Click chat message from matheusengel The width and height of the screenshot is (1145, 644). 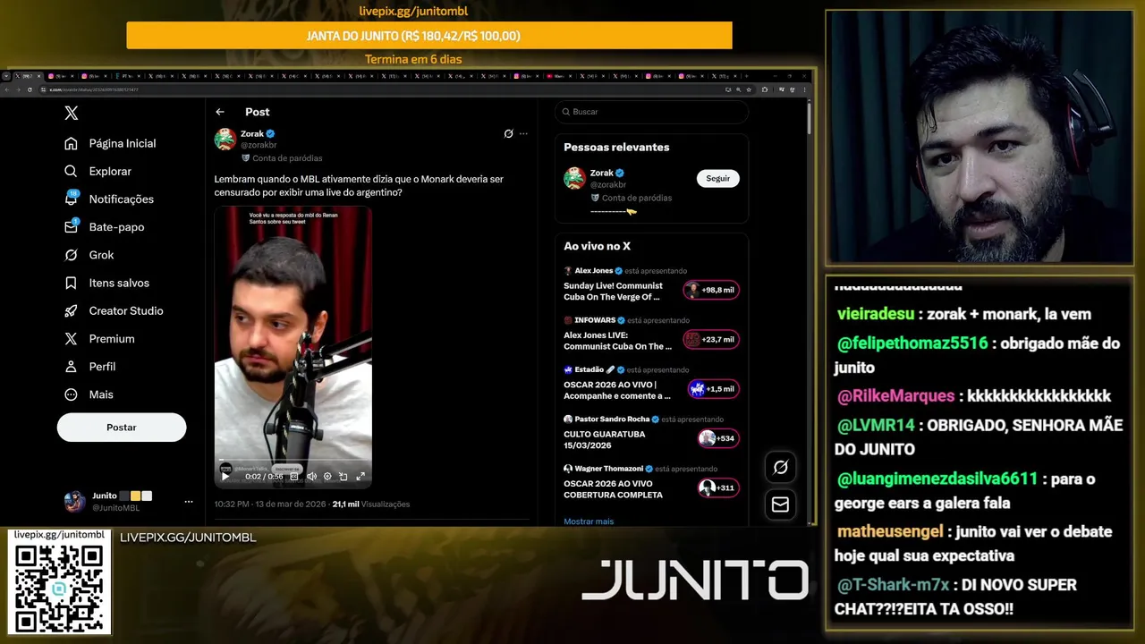tap(974, 543)
